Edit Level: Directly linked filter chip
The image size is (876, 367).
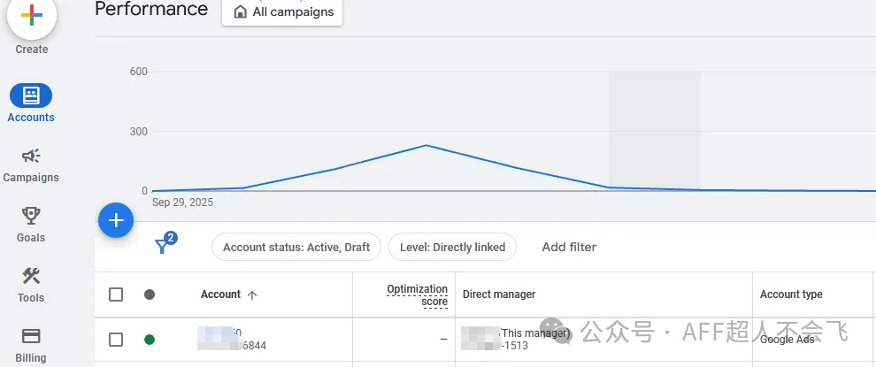(452, 248)
